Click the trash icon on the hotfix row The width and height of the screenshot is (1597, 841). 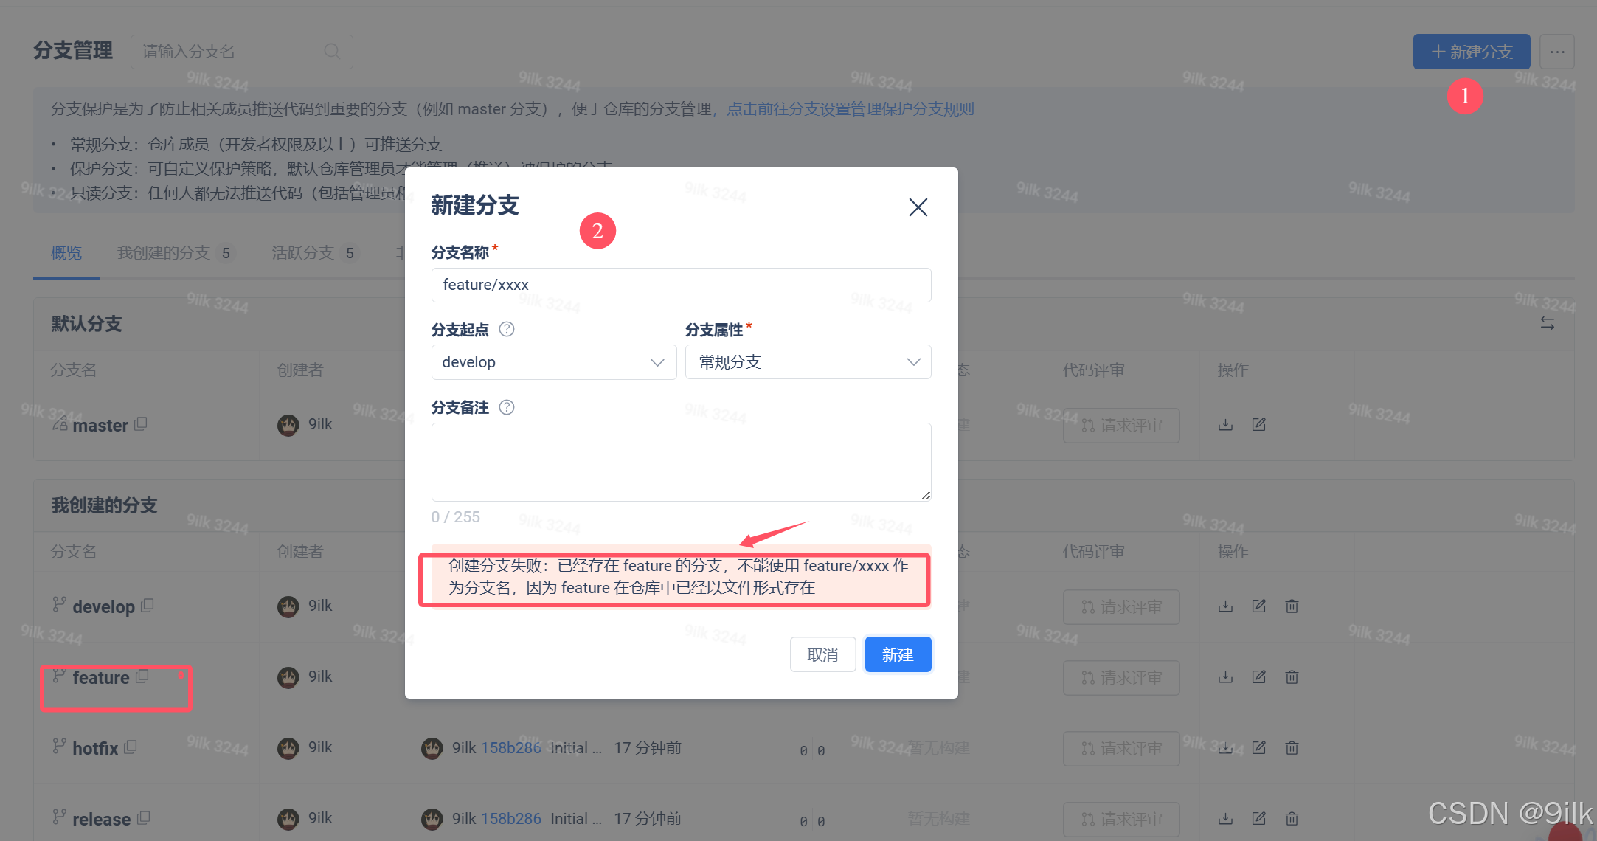tap(1292, 748)
